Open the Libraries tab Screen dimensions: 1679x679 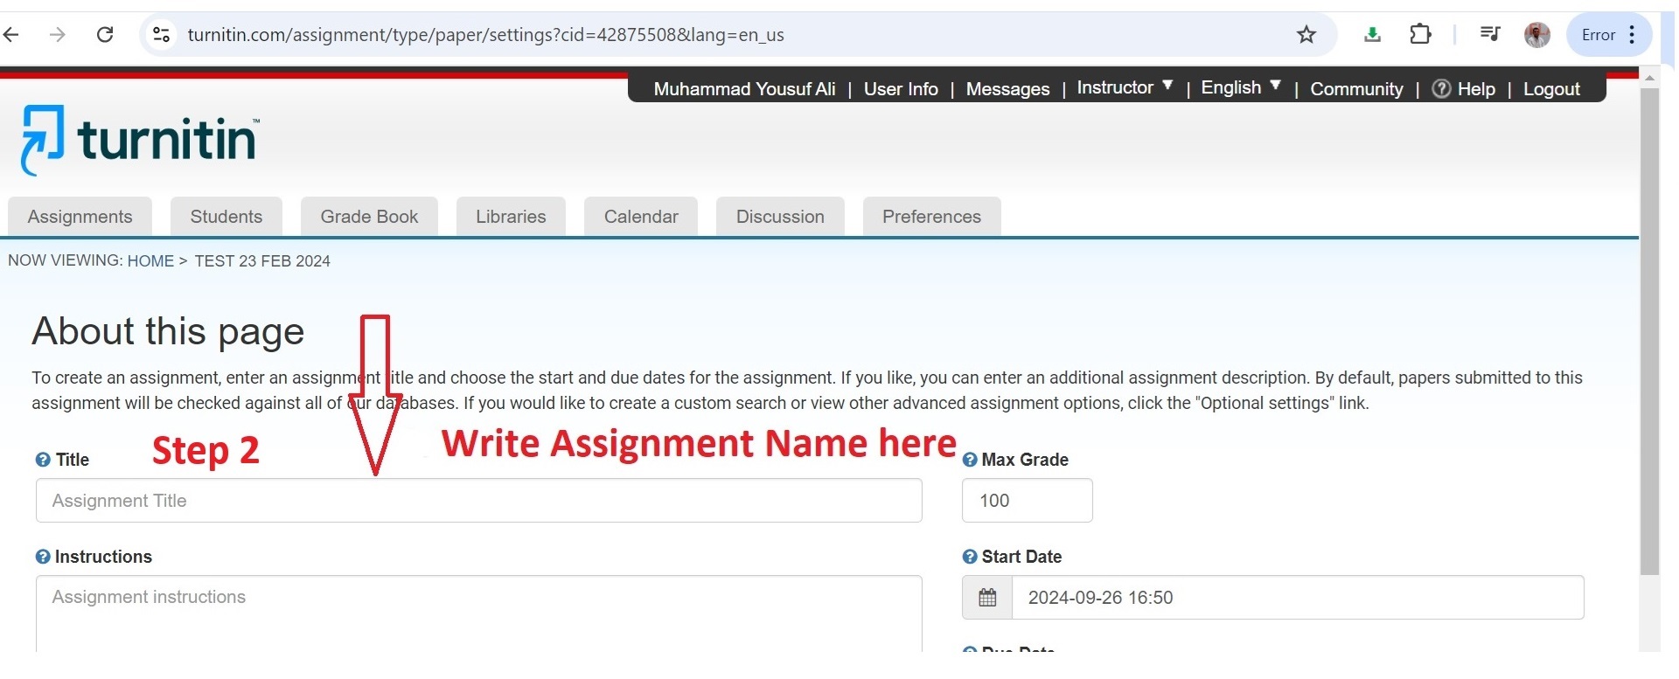pos(511,217)
